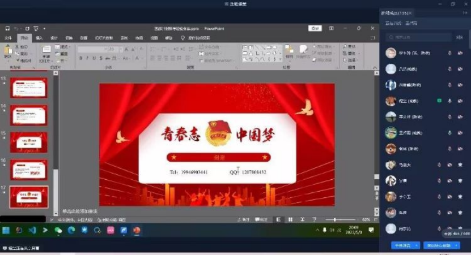Show hidden icons in system tray

point(317,230)
